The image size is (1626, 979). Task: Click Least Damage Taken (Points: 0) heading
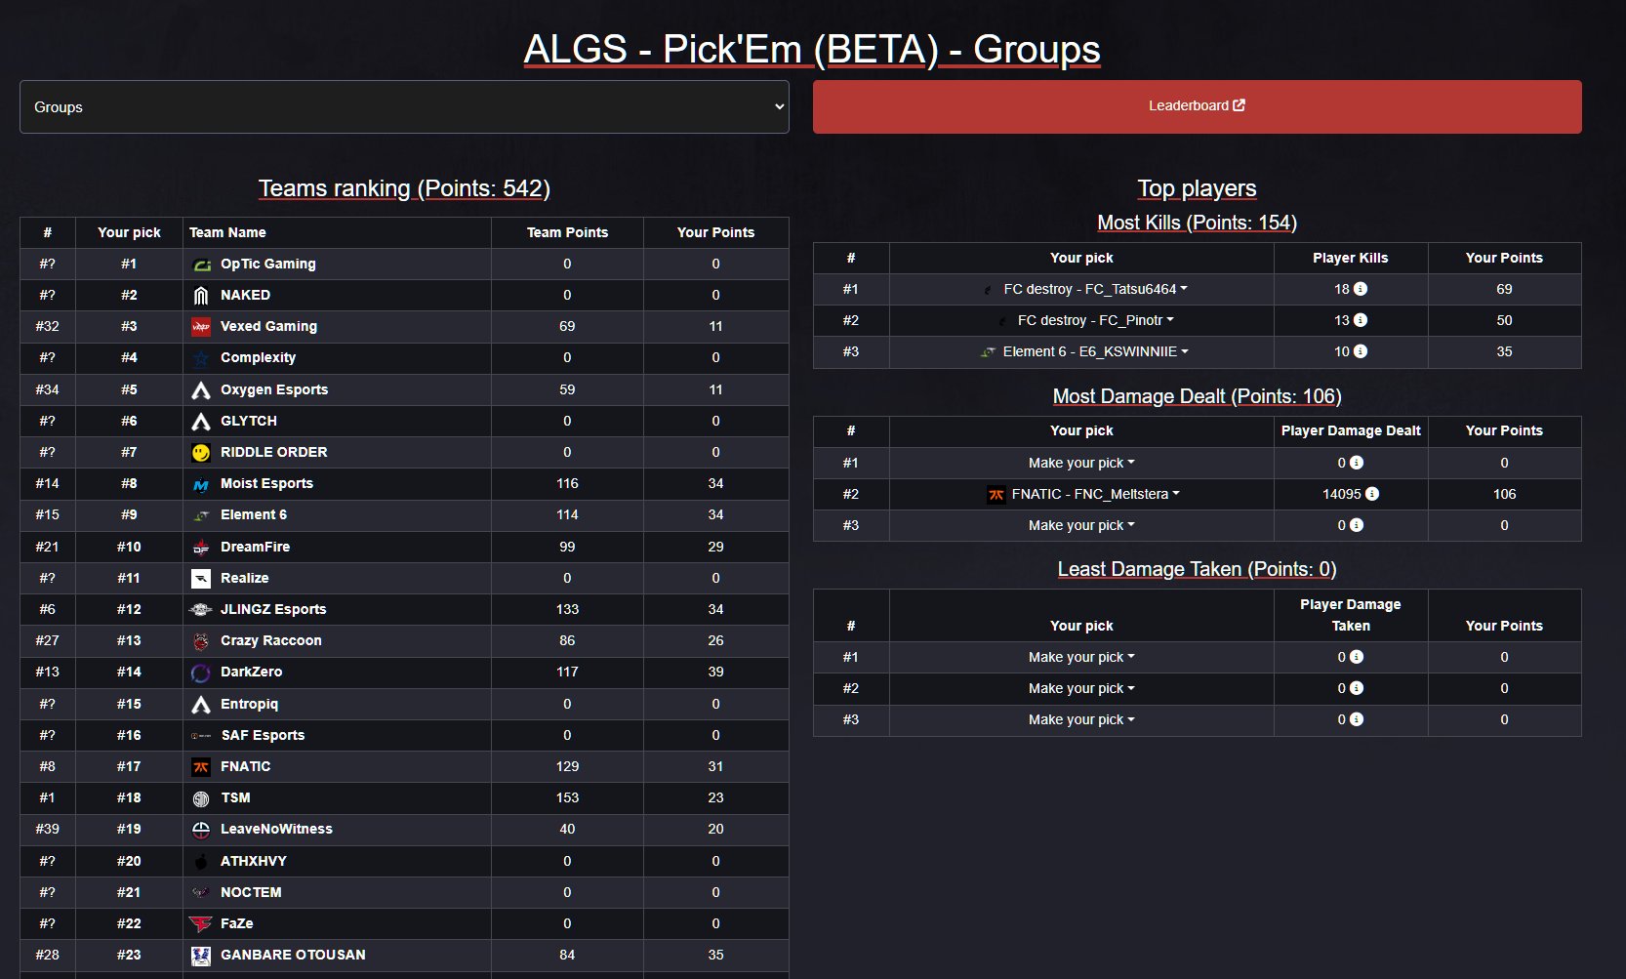click(x=1197, y=569)
